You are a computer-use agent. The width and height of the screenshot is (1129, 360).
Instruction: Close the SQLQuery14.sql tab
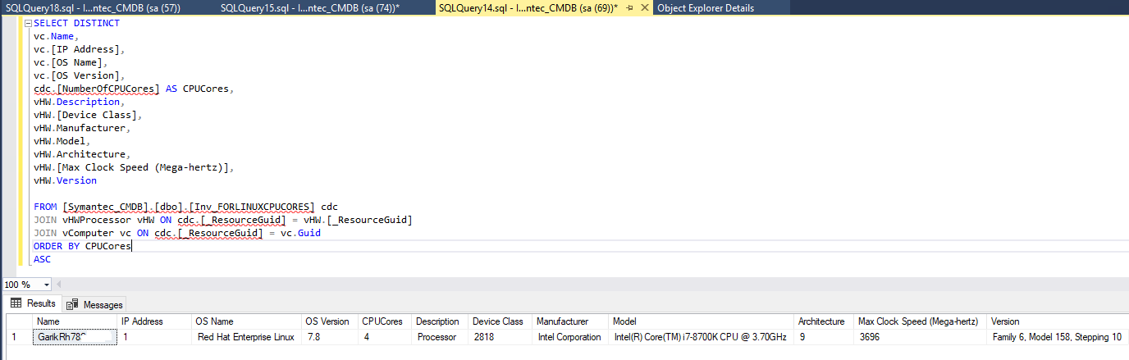[643, 8]
